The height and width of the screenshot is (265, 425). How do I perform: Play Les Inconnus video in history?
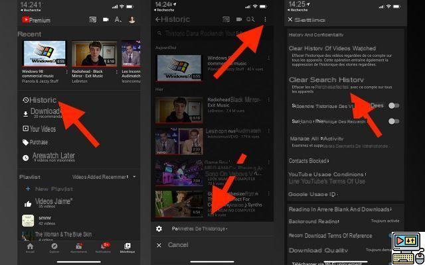179,141
